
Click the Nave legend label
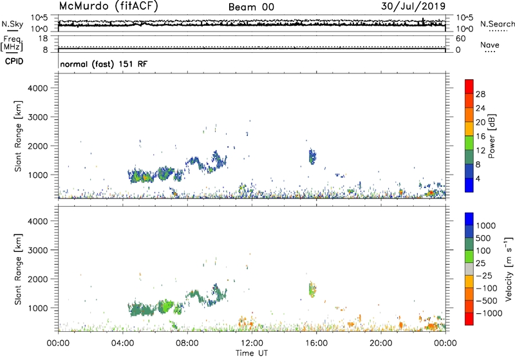[490, 45]
